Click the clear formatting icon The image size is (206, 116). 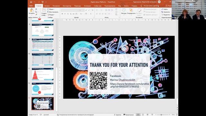click(93, 10)
